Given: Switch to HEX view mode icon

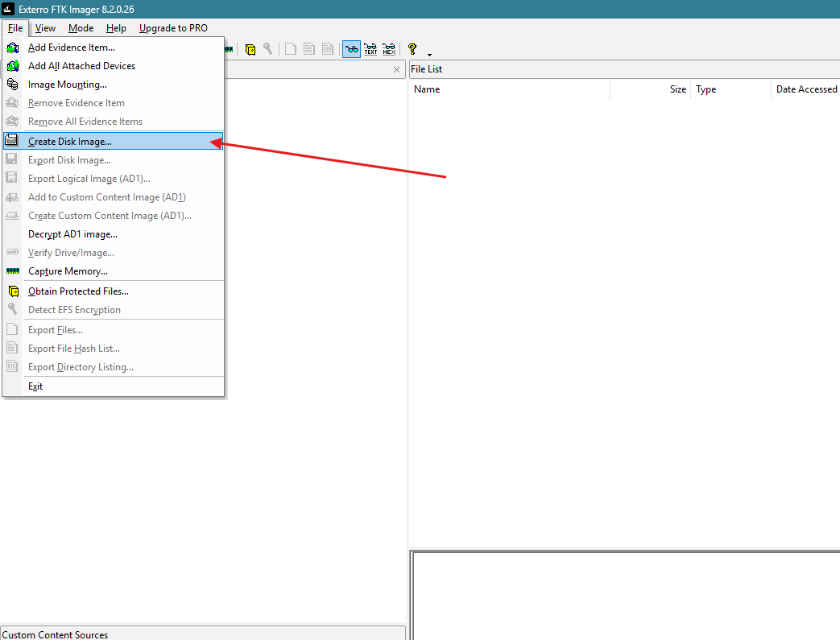Looking at the screenshot, I should (x=389, y=49).
